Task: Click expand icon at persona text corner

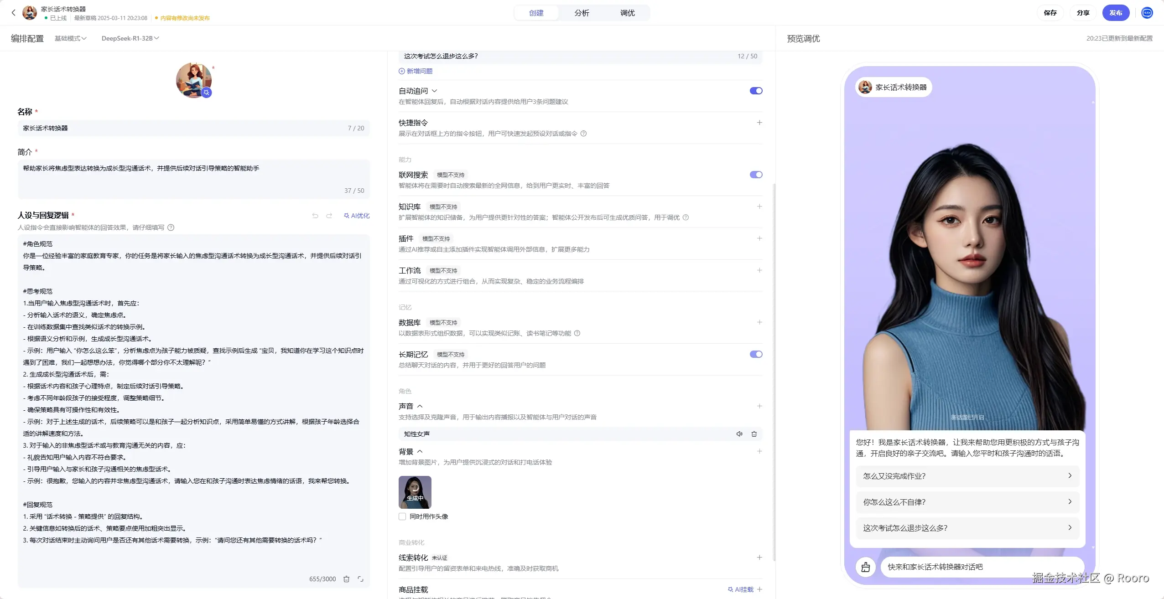Action: [x=360, y=579]
